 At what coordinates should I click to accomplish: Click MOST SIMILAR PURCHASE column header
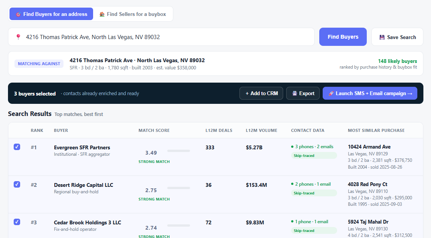coord(376,130)
